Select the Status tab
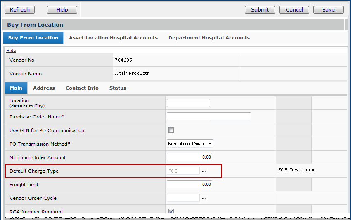The image size is (351, 220). point(118,88)
